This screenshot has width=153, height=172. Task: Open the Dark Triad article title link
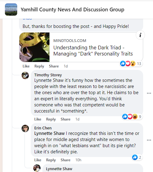coord(93,51)
